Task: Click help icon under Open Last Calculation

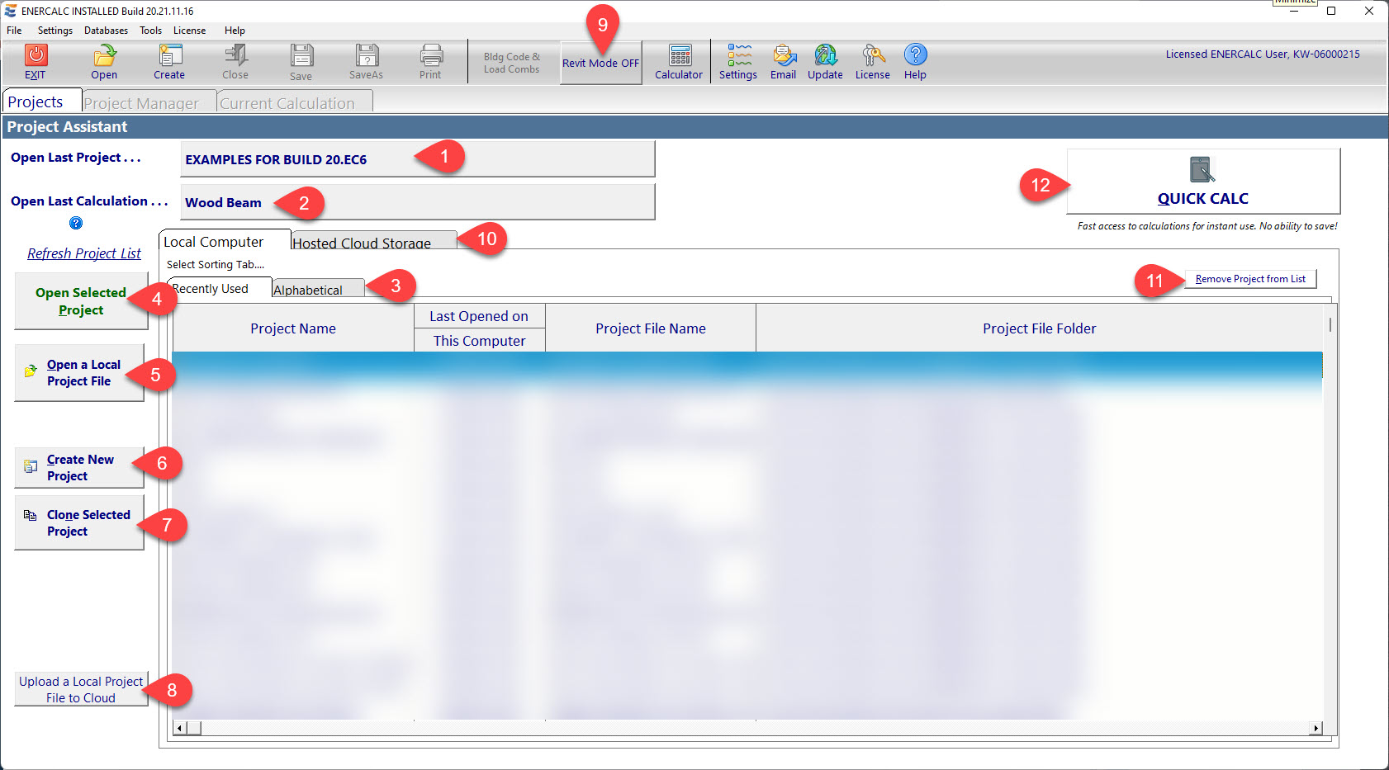Action: pyautogui.click(x=76, y=223)
